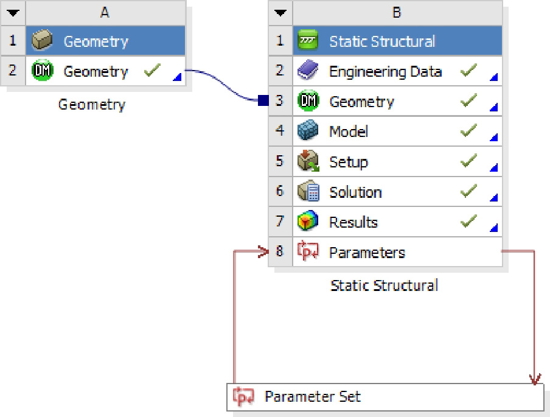The width and height of the screenshot is (550, 417).
Task: Click the blue corner triangle on Results row
Action: pos(494,228)
